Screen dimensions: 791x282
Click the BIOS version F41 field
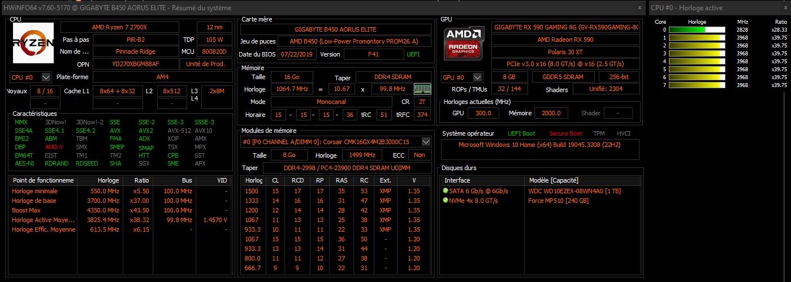coord(373,54)
